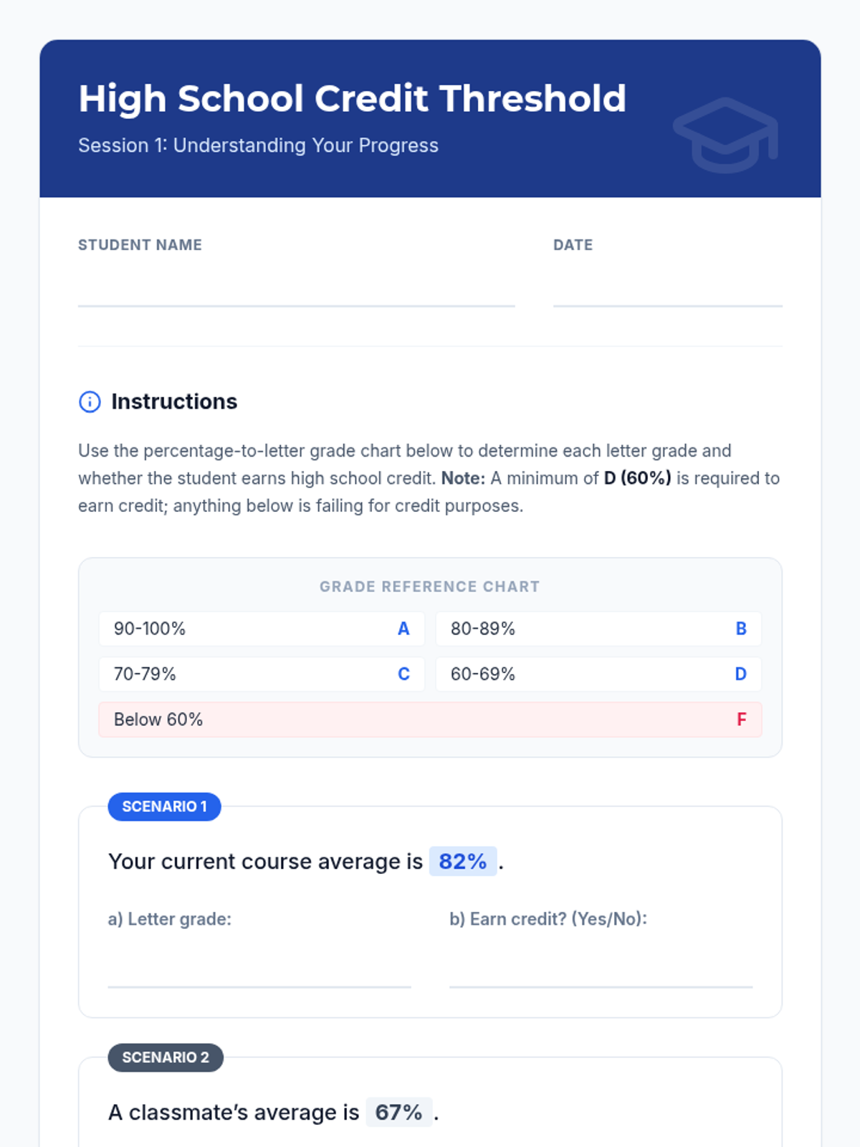The image size is (860, 1147).
Task: Click the 80-89% B grade row
Action: coord(598,629)
